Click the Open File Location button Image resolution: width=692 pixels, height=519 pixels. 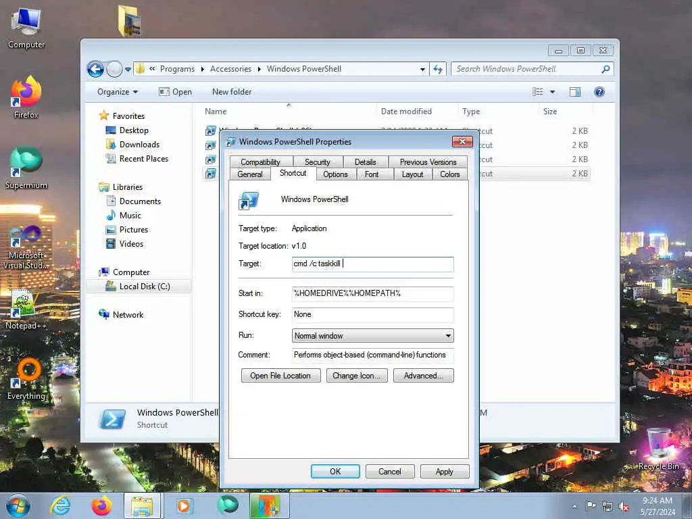[280, 376]
